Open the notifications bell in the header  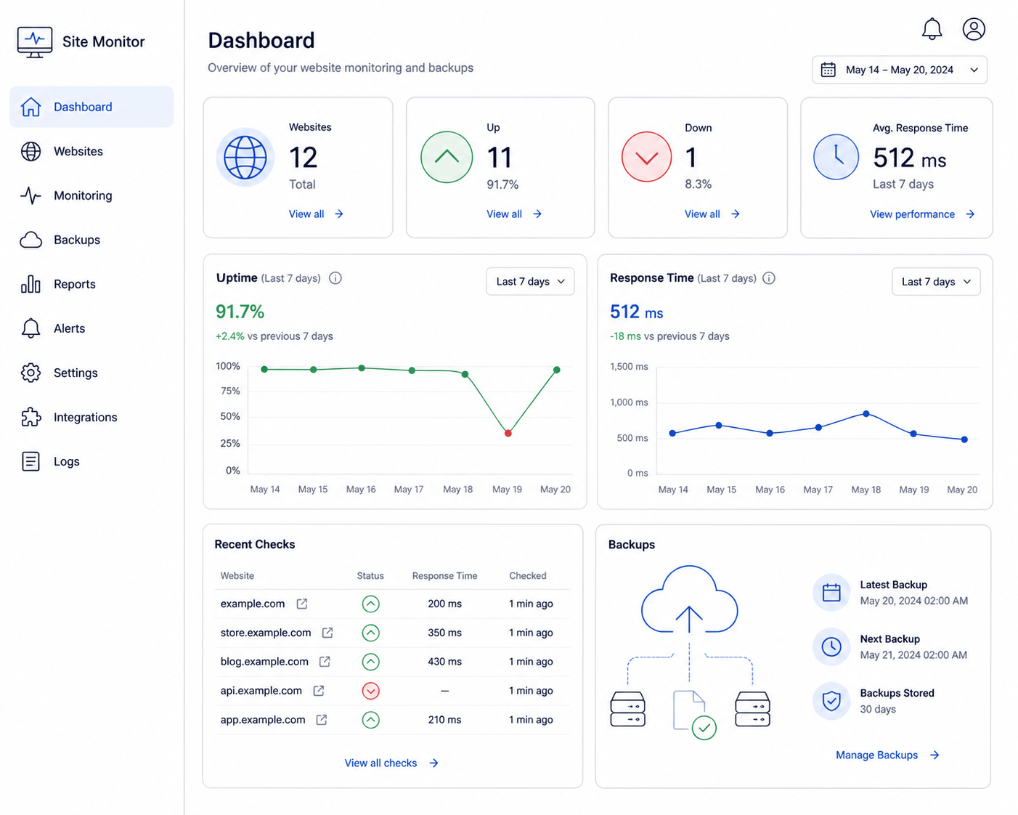(x=932, y=29)
